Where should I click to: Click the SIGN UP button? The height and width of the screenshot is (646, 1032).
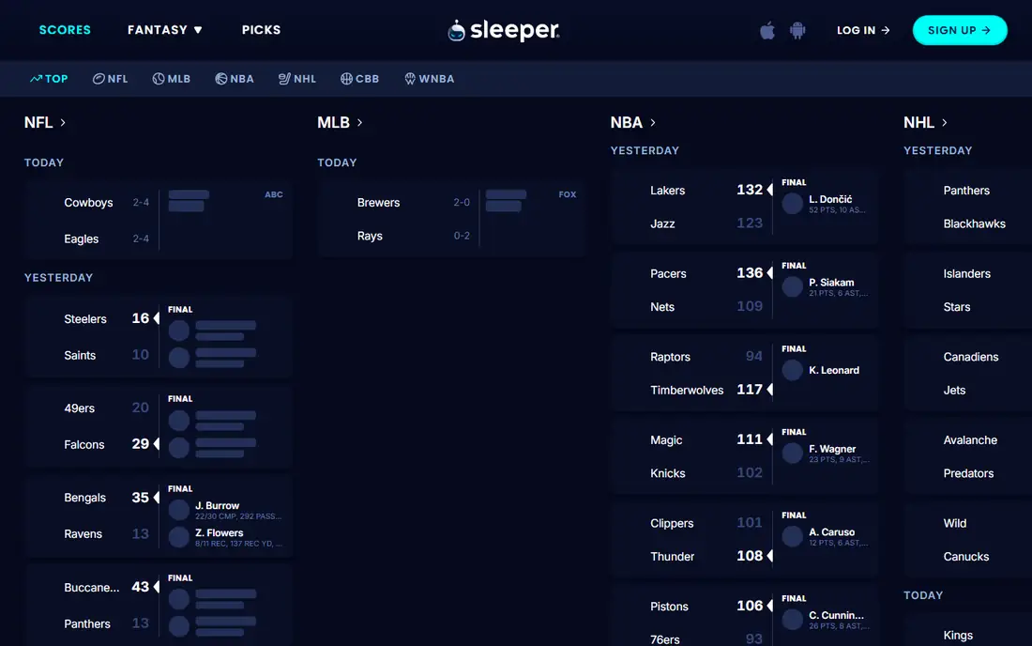[960, 30]
